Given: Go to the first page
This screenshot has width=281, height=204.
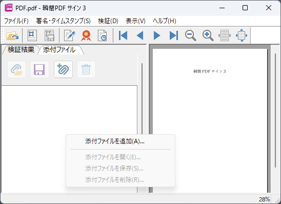Looking at the screenshot, I should 123,35.
